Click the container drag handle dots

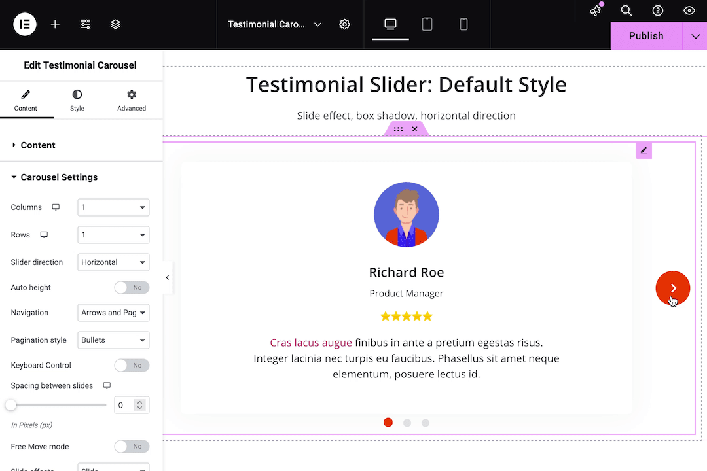click(398, 129)
